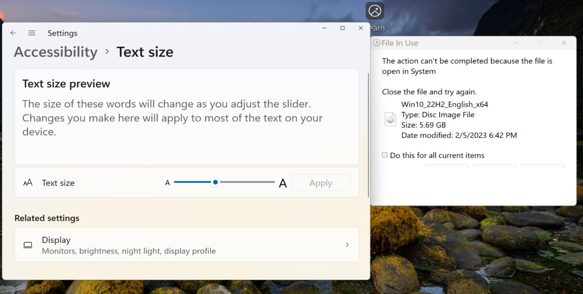Open the Learn image file on the desktop

point(375,11)
